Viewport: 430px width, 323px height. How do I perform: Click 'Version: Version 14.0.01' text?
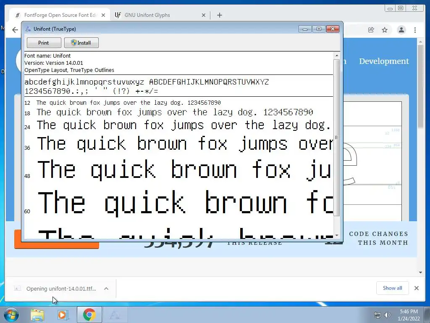click(x=54, y=63)
